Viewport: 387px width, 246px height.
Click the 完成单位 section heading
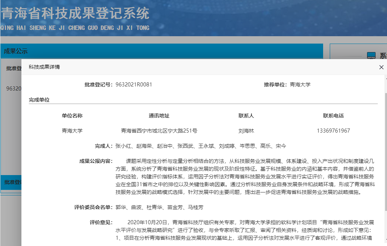coord(39,100)
